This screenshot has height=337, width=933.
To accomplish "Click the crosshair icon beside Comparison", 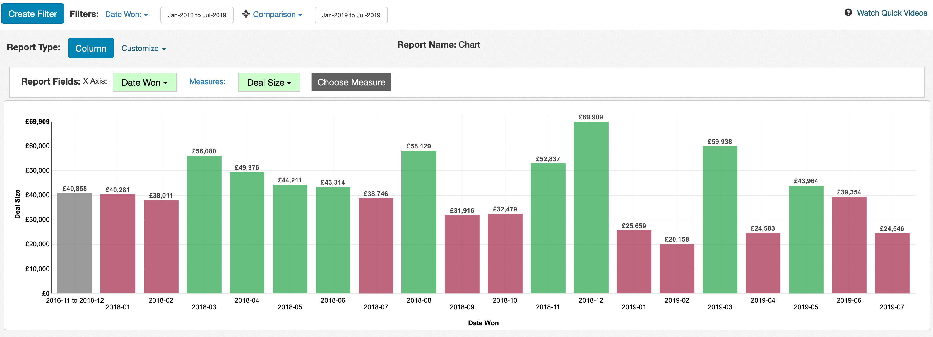I will pyautogui.click(x=246, y=14).
